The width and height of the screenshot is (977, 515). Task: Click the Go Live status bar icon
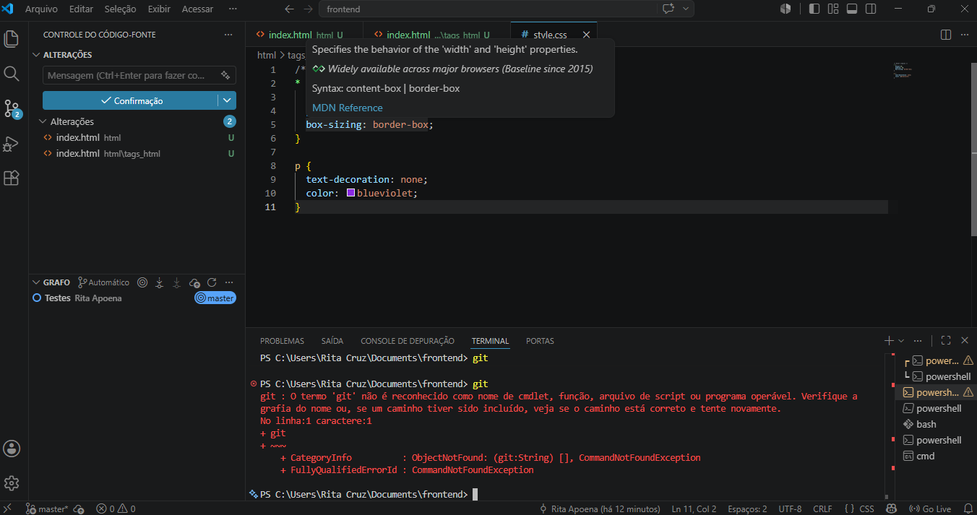pos(930,508)
